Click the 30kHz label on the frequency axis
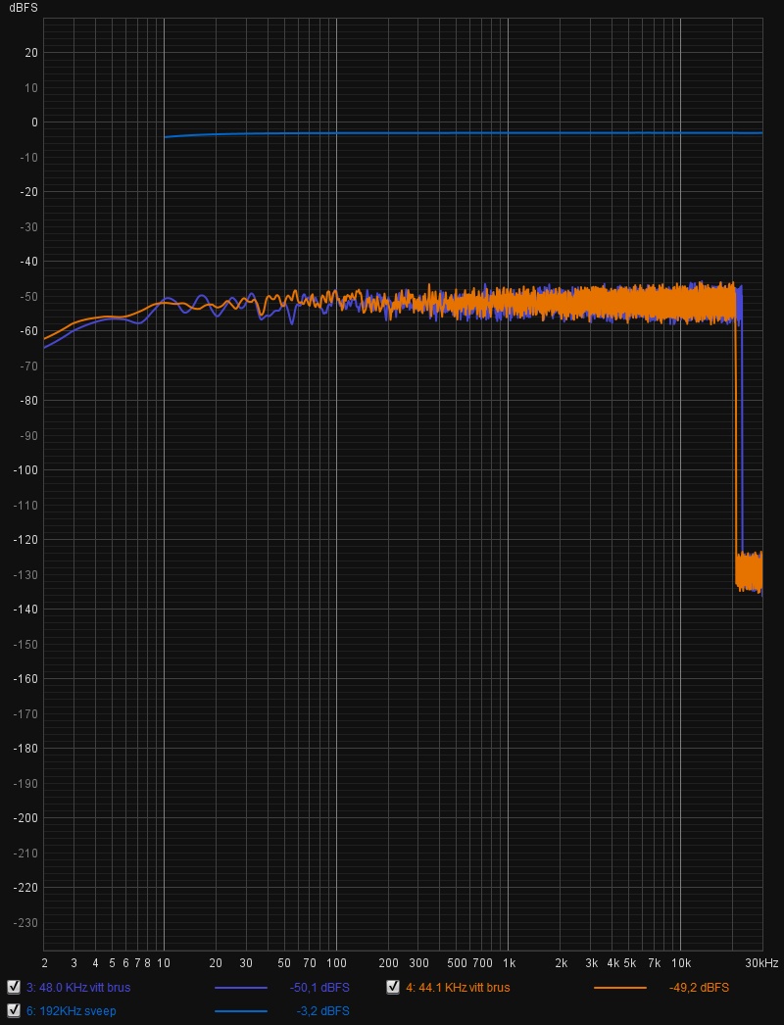Viewport: 784px width, 1025px height. pyautogui.click(x=760, y=964)
